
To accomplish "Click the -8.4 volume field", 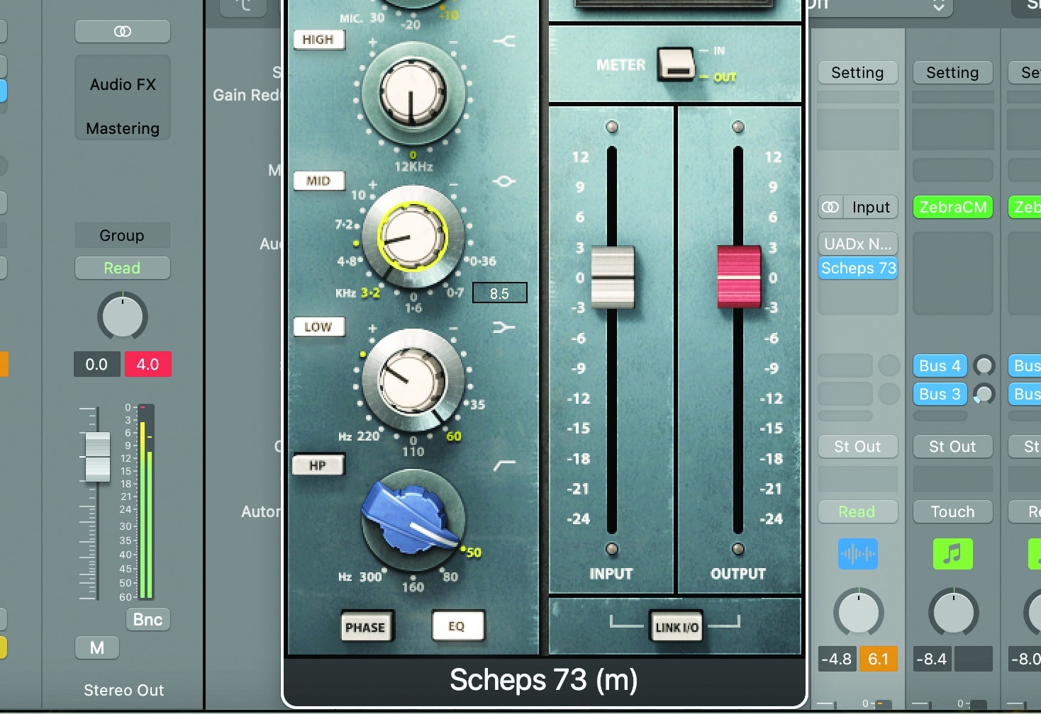I will point(931,659).
